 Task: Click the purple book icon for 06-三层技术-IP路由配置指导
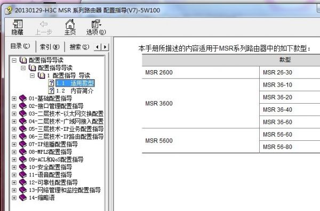(x=23, y=136)
